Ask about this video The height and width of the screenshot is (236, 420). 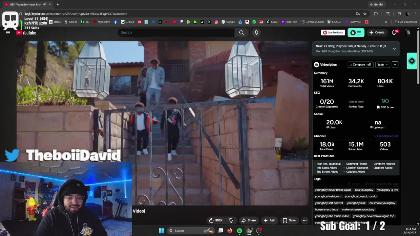point(269,220)
